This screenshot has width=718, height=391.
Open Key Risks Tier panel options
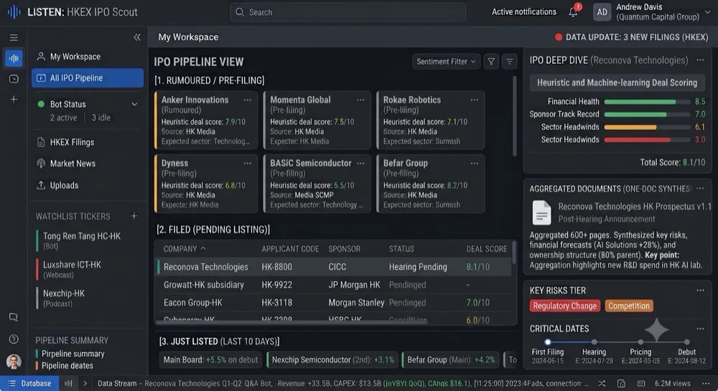coord(700,291)
